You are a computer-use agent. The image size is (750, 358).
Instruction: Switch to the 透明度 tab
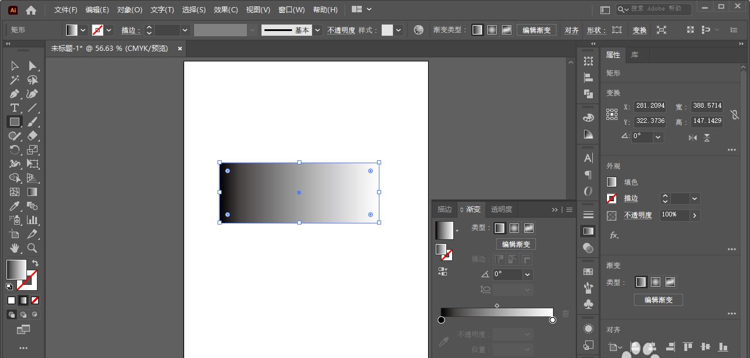(x=501, y=209)
